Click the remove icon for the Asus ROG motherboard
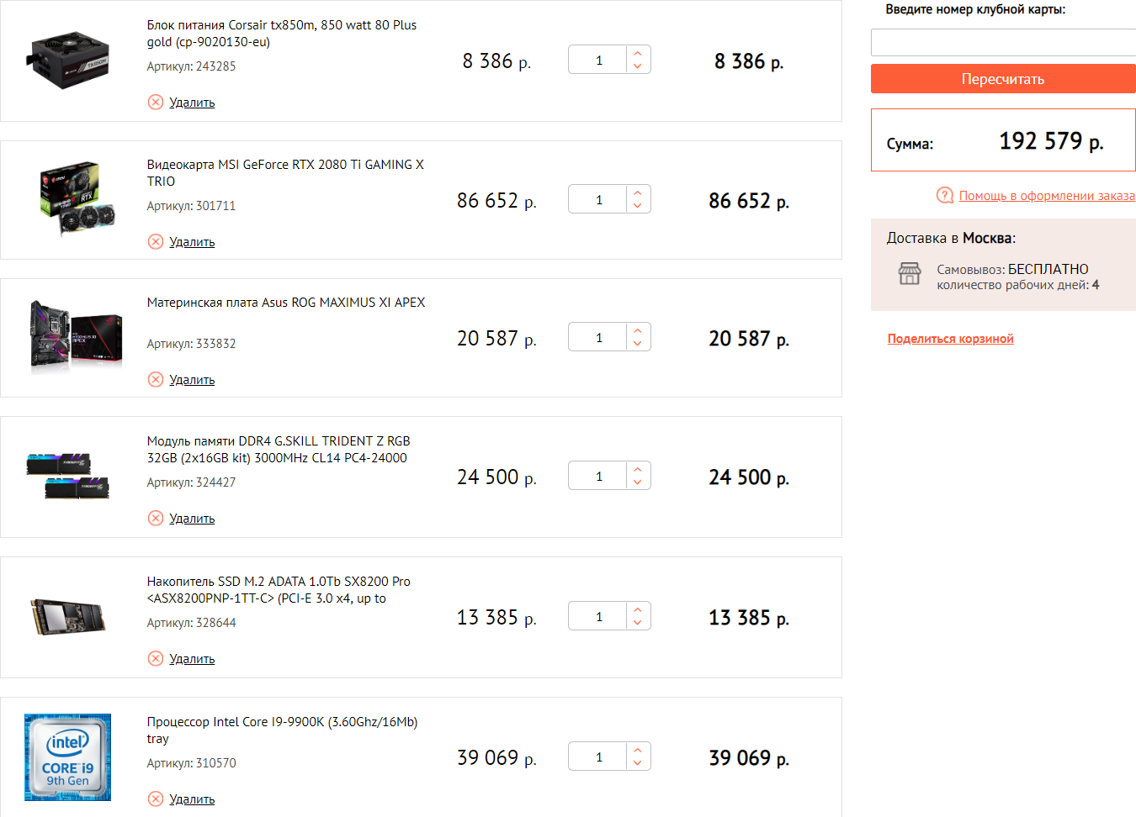 [156, 380]
